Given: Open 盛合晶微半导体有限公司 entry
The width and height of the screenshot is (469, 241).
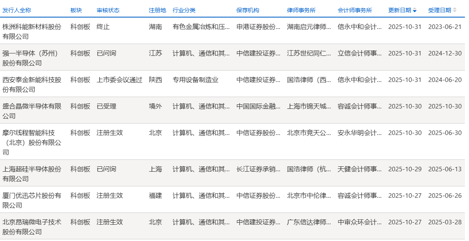Looking at the screenshot, I should (x=32, y=111).
